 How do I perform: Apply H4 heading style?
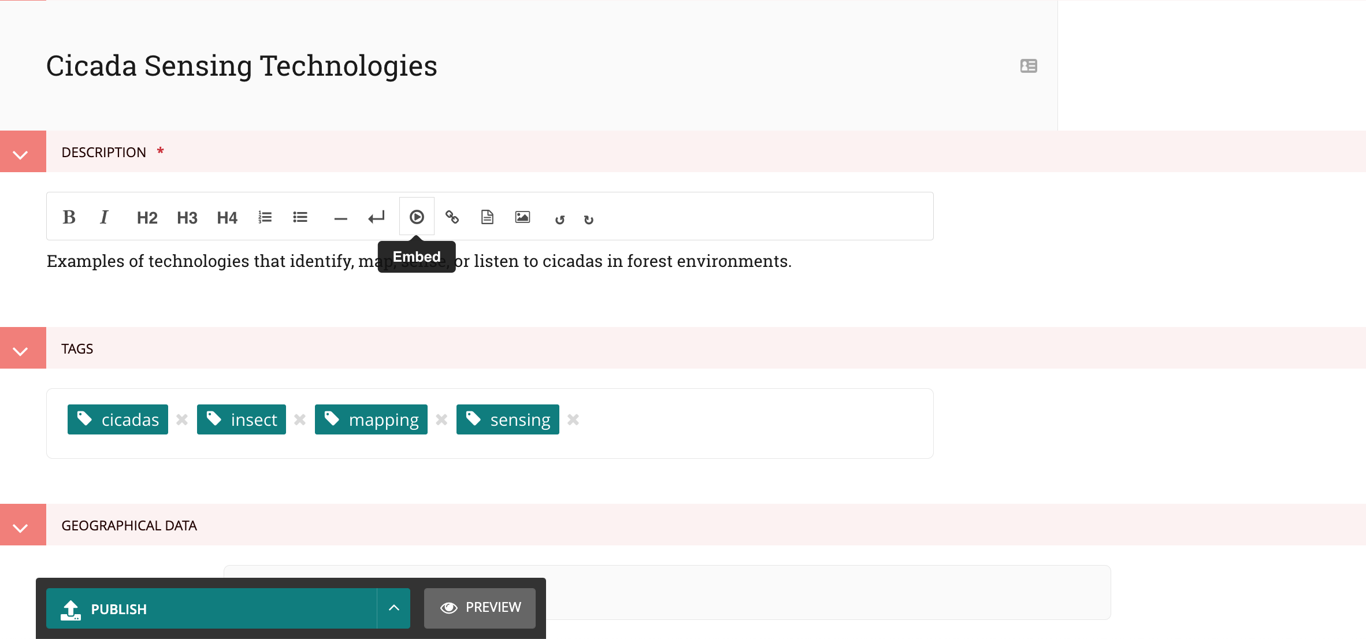tap(227, 218)
